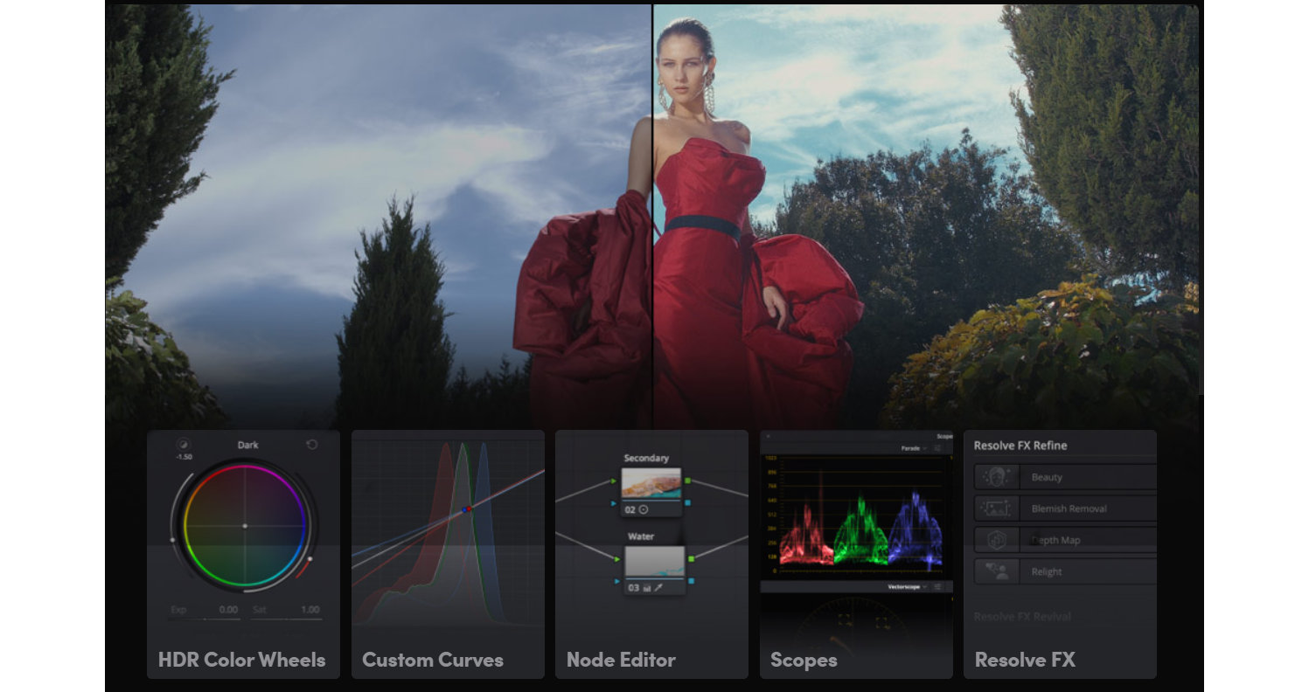Image resolution: width=1309 pixels, height=692 pixels.
Task: Click the Exp value field
Action: click(x=227, y=610)
